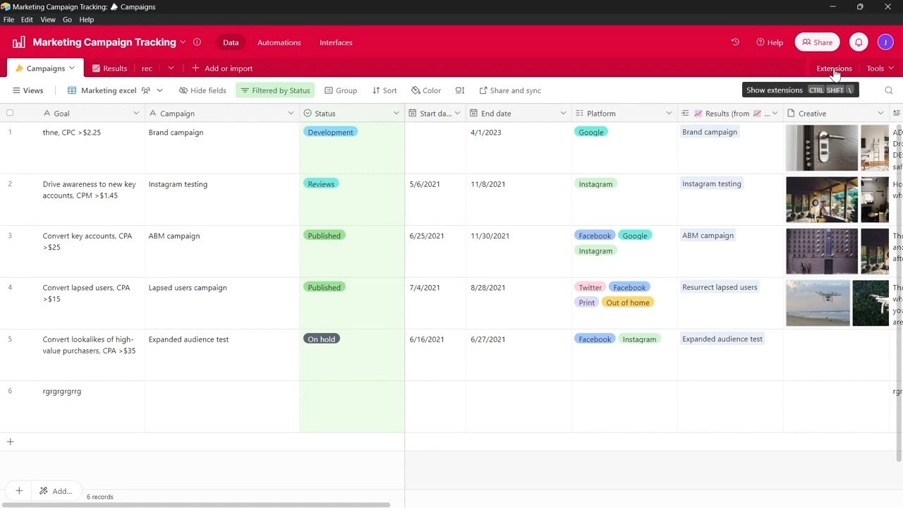Click the search magnifier icon

[889, 90]
